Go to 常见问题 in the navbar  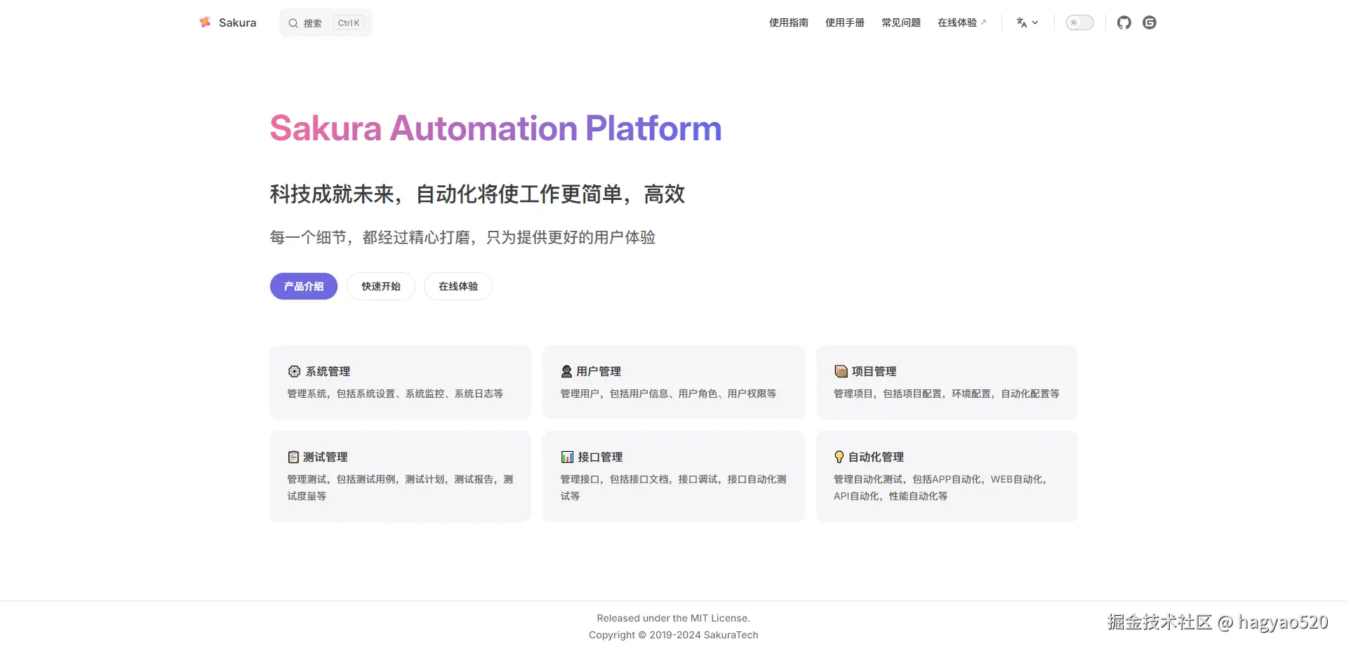(x=900, y=22)
